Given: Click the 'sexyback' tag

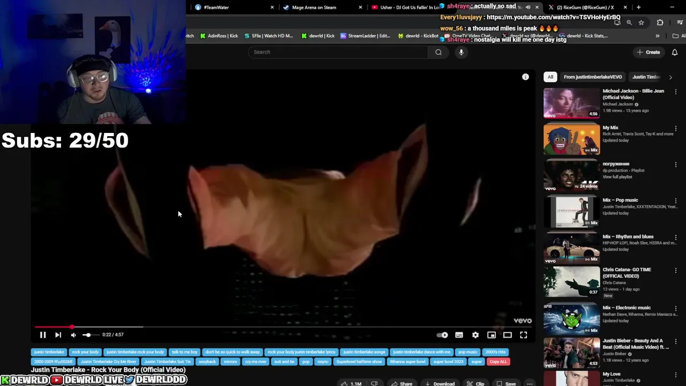Looking at the screenshot, I should (x=207, y=362).
